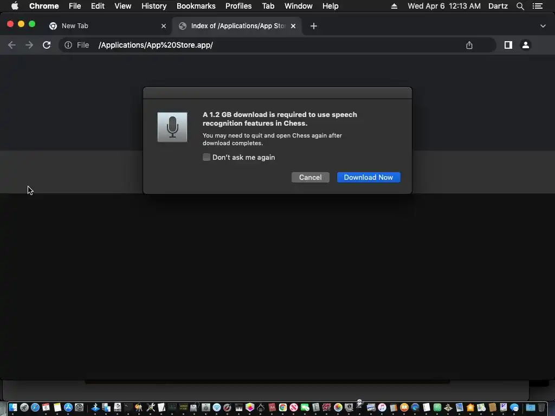The width and height of the screenshot is (555, 416).
Task: Go forward using the browser forward arrow
Action: (x=29, y=45)
